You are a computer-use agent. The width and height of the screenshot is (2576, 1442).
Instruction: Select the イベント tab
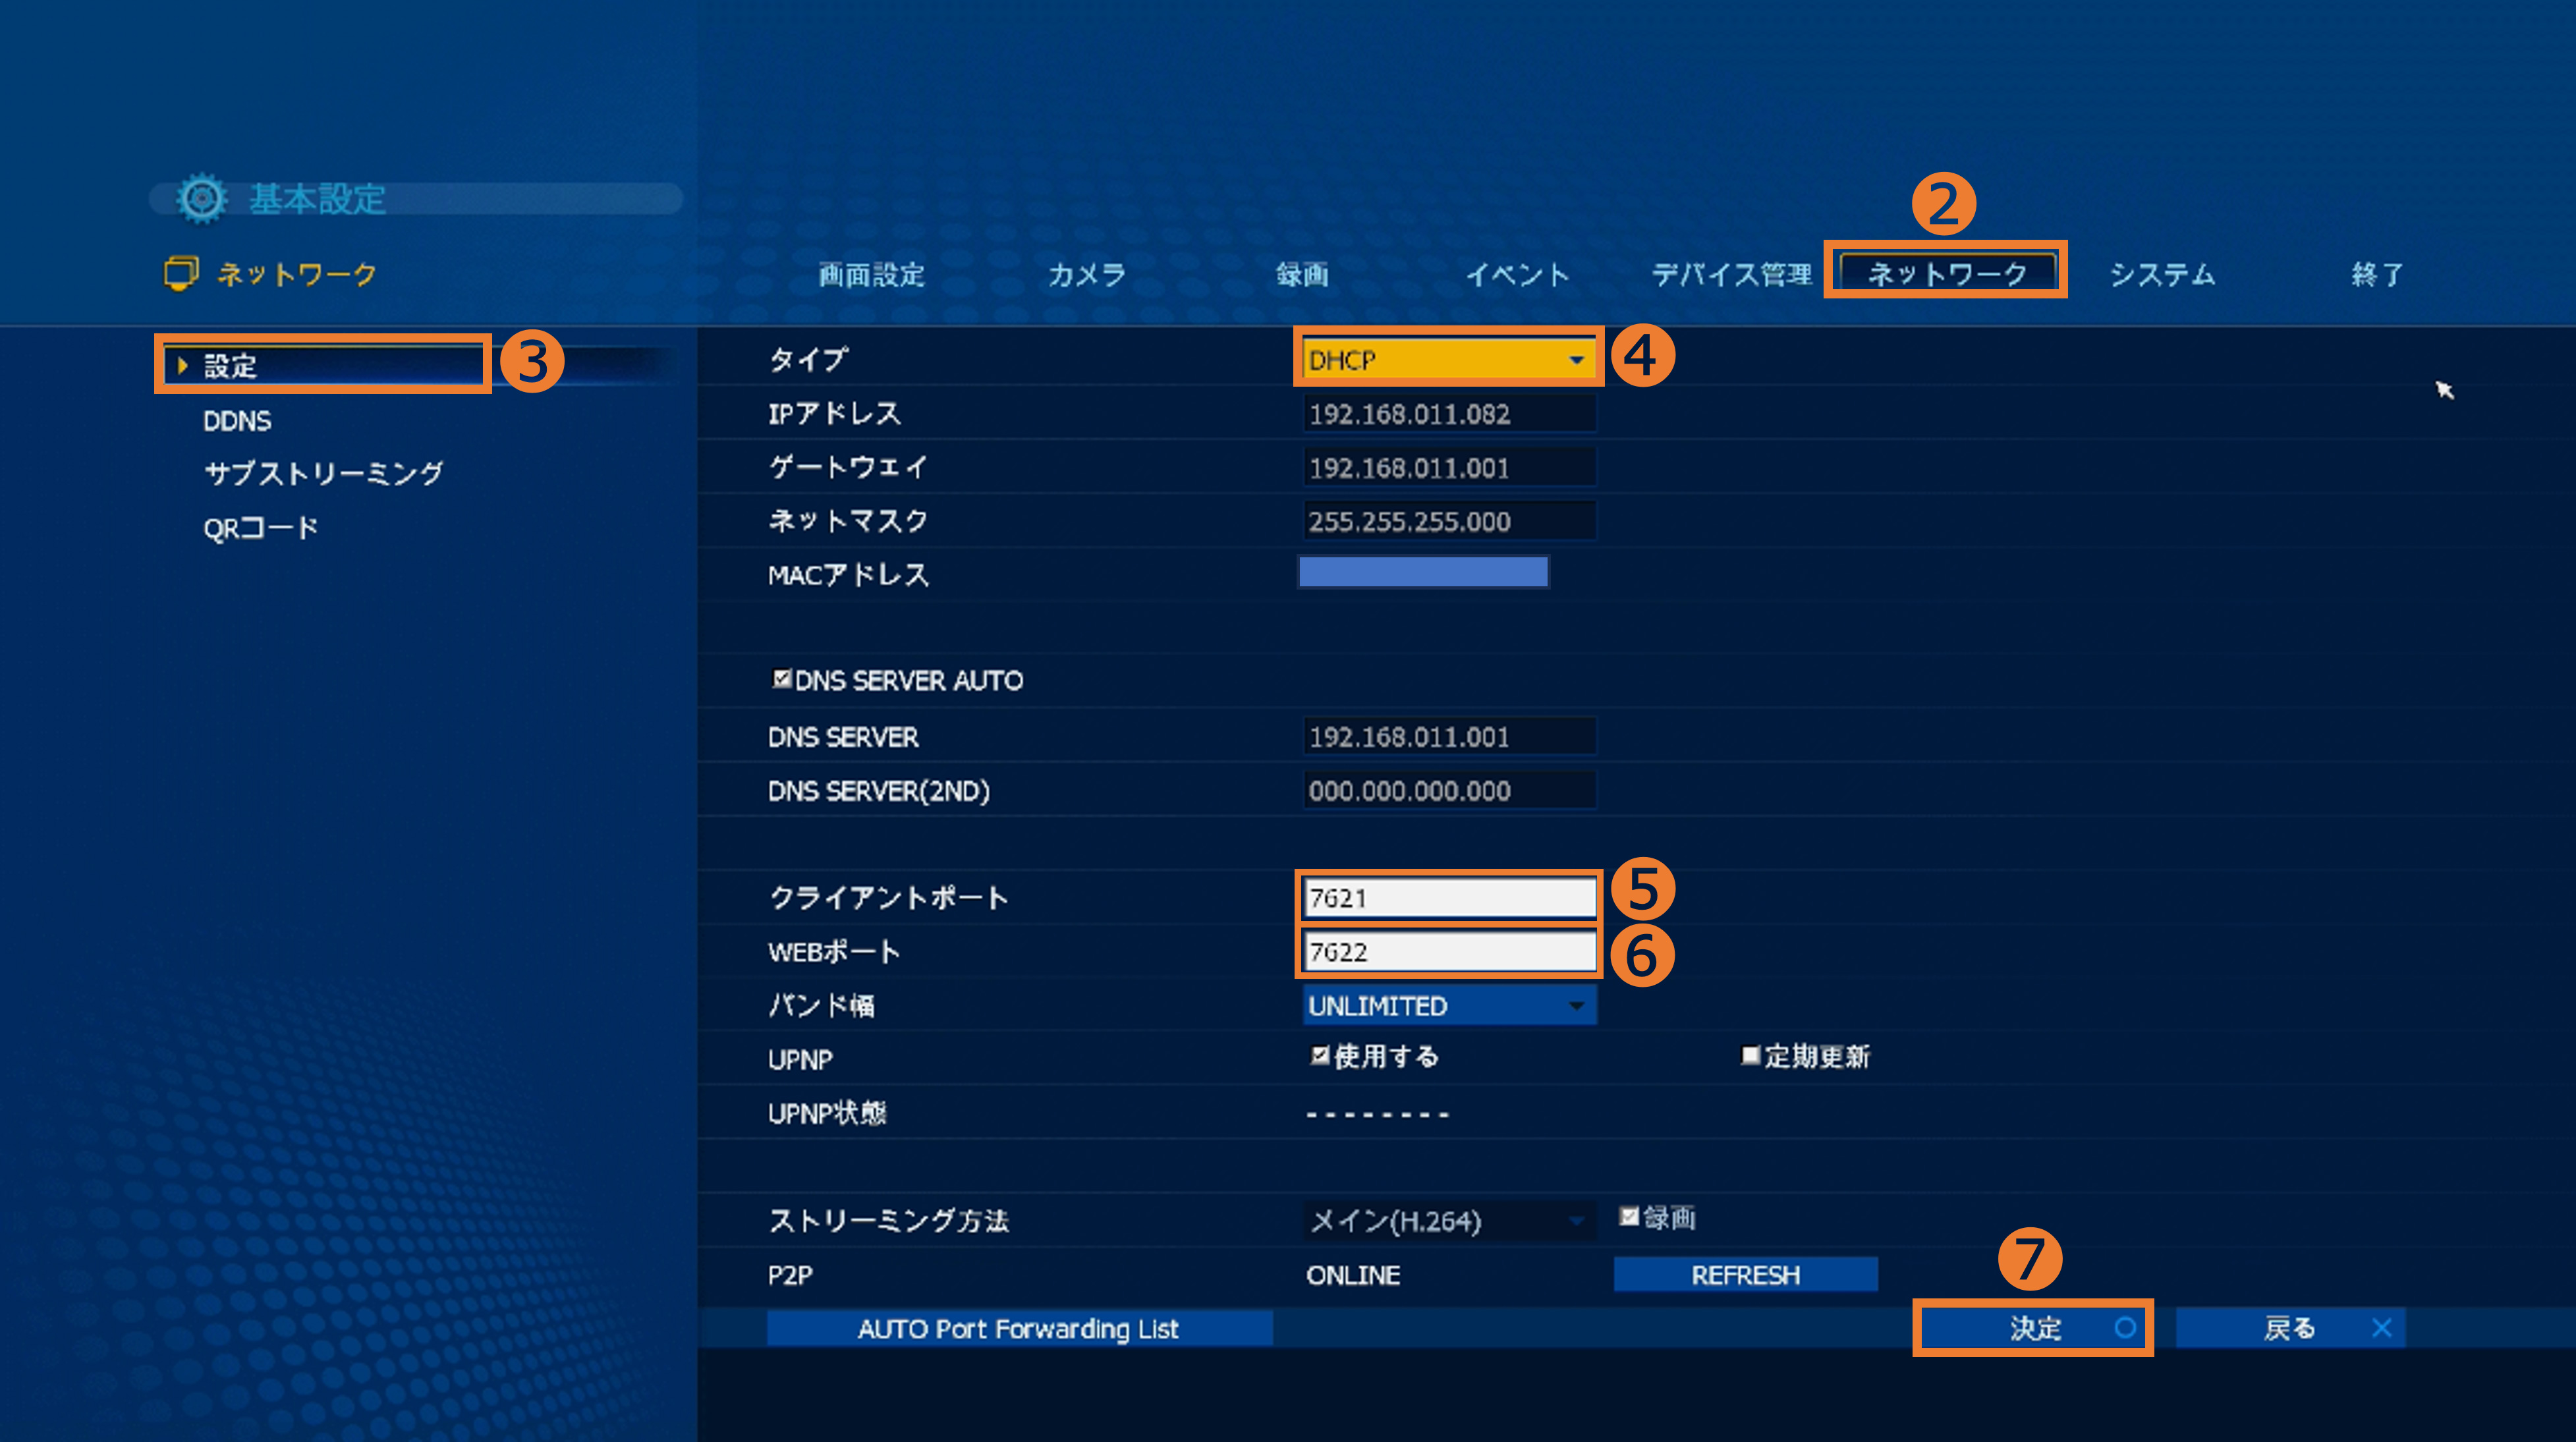click(1516, 275)
